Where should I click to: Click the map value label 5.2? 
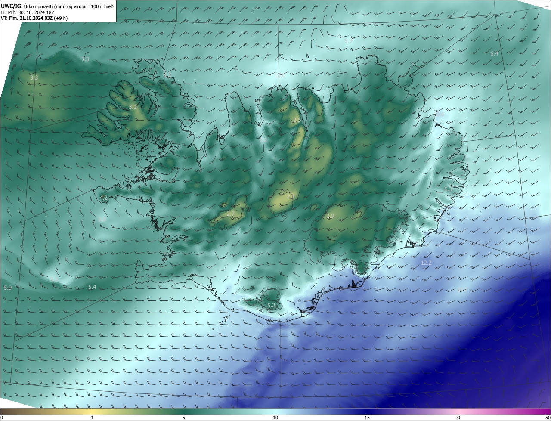[271, 306]
